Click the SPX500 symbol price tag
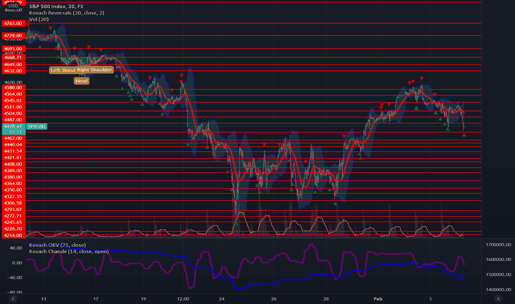The height and width of the screenshot is (304, 515). click(x=36, y=127)
